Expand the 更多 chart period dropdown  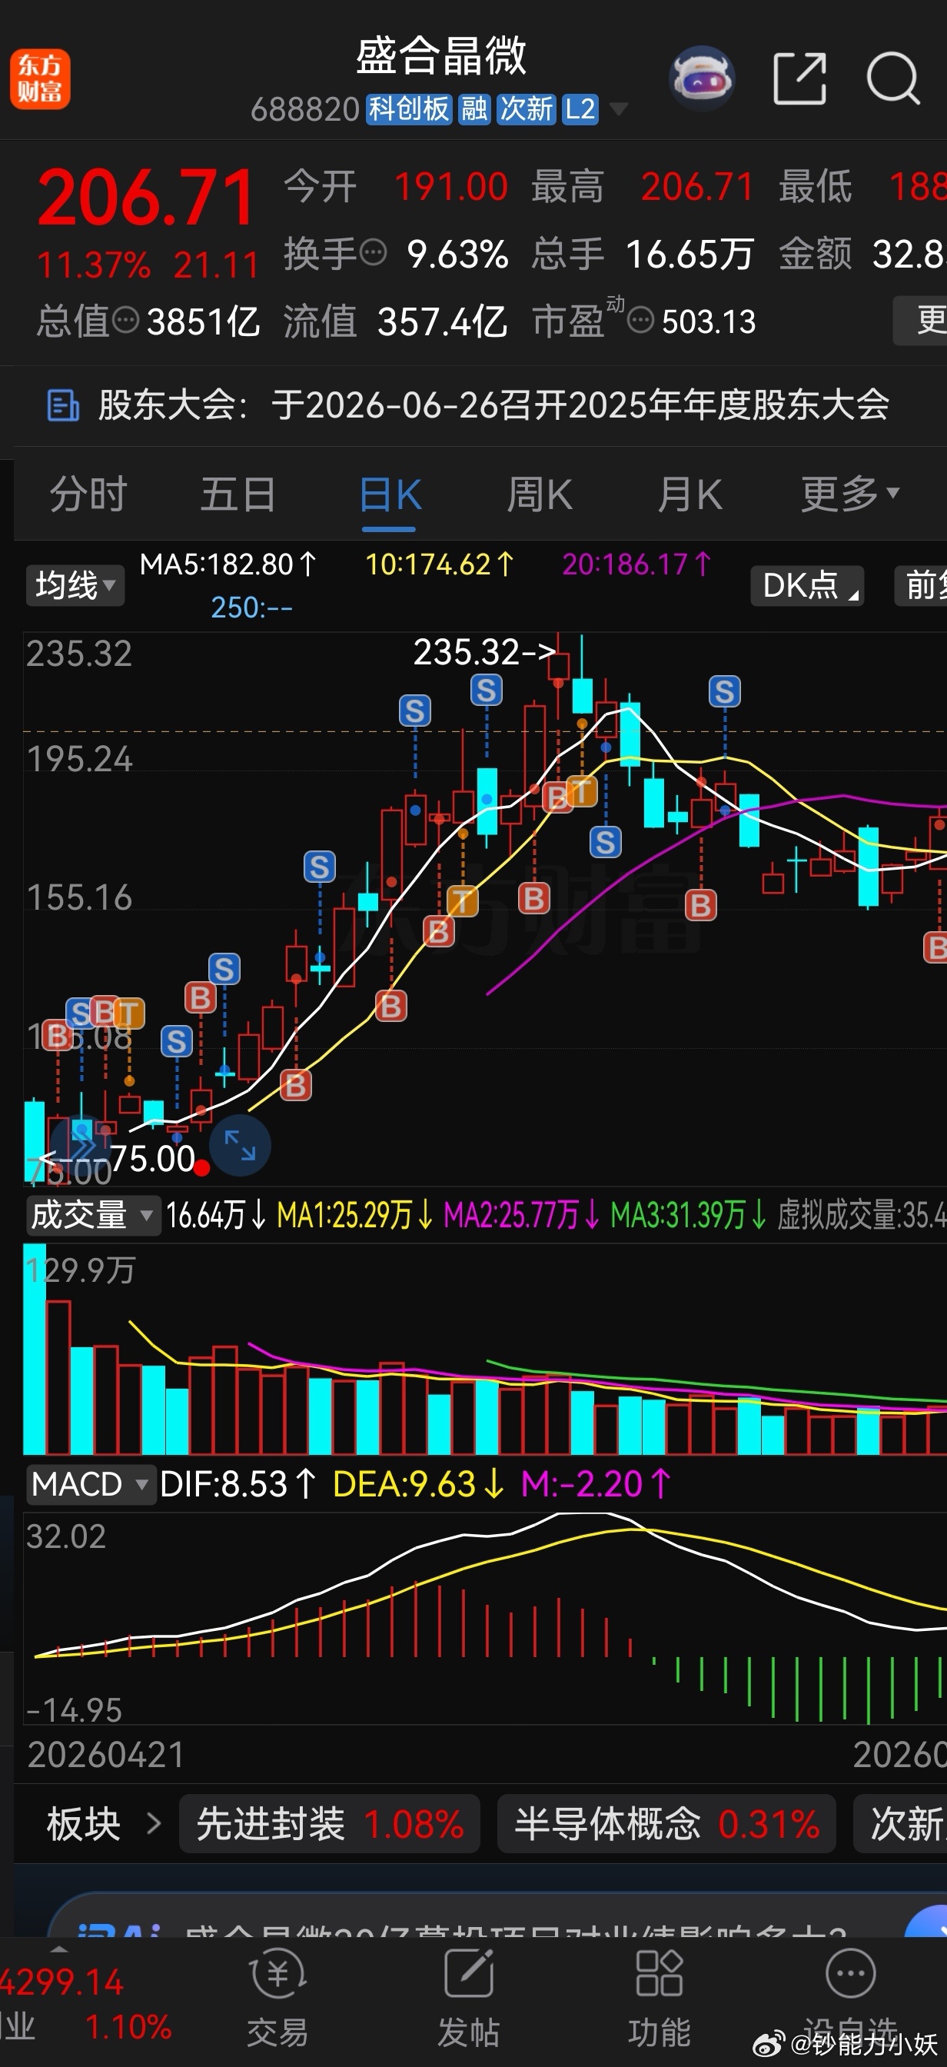(x=850, y=494)
